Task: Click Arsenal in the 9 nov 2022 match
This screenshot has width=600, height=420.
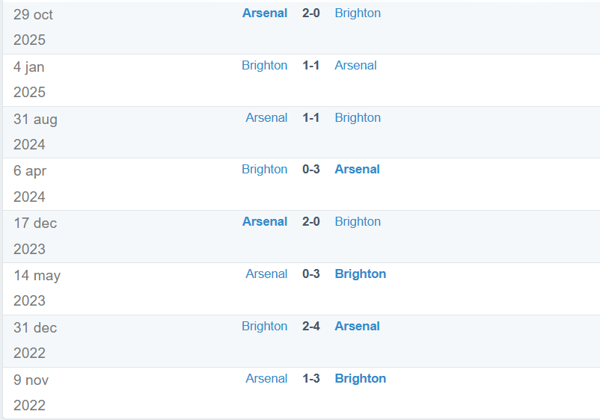Action: [266, 379]
